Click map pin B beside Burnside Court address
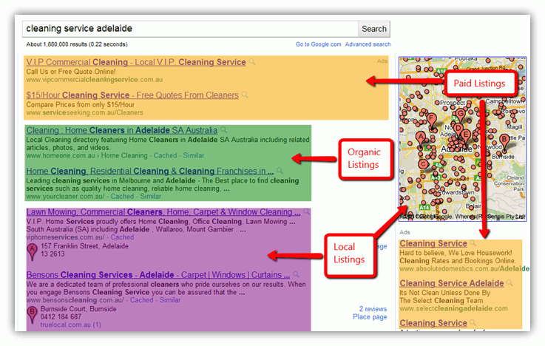This screenshot has width=545, height=346. coord(32,314)
